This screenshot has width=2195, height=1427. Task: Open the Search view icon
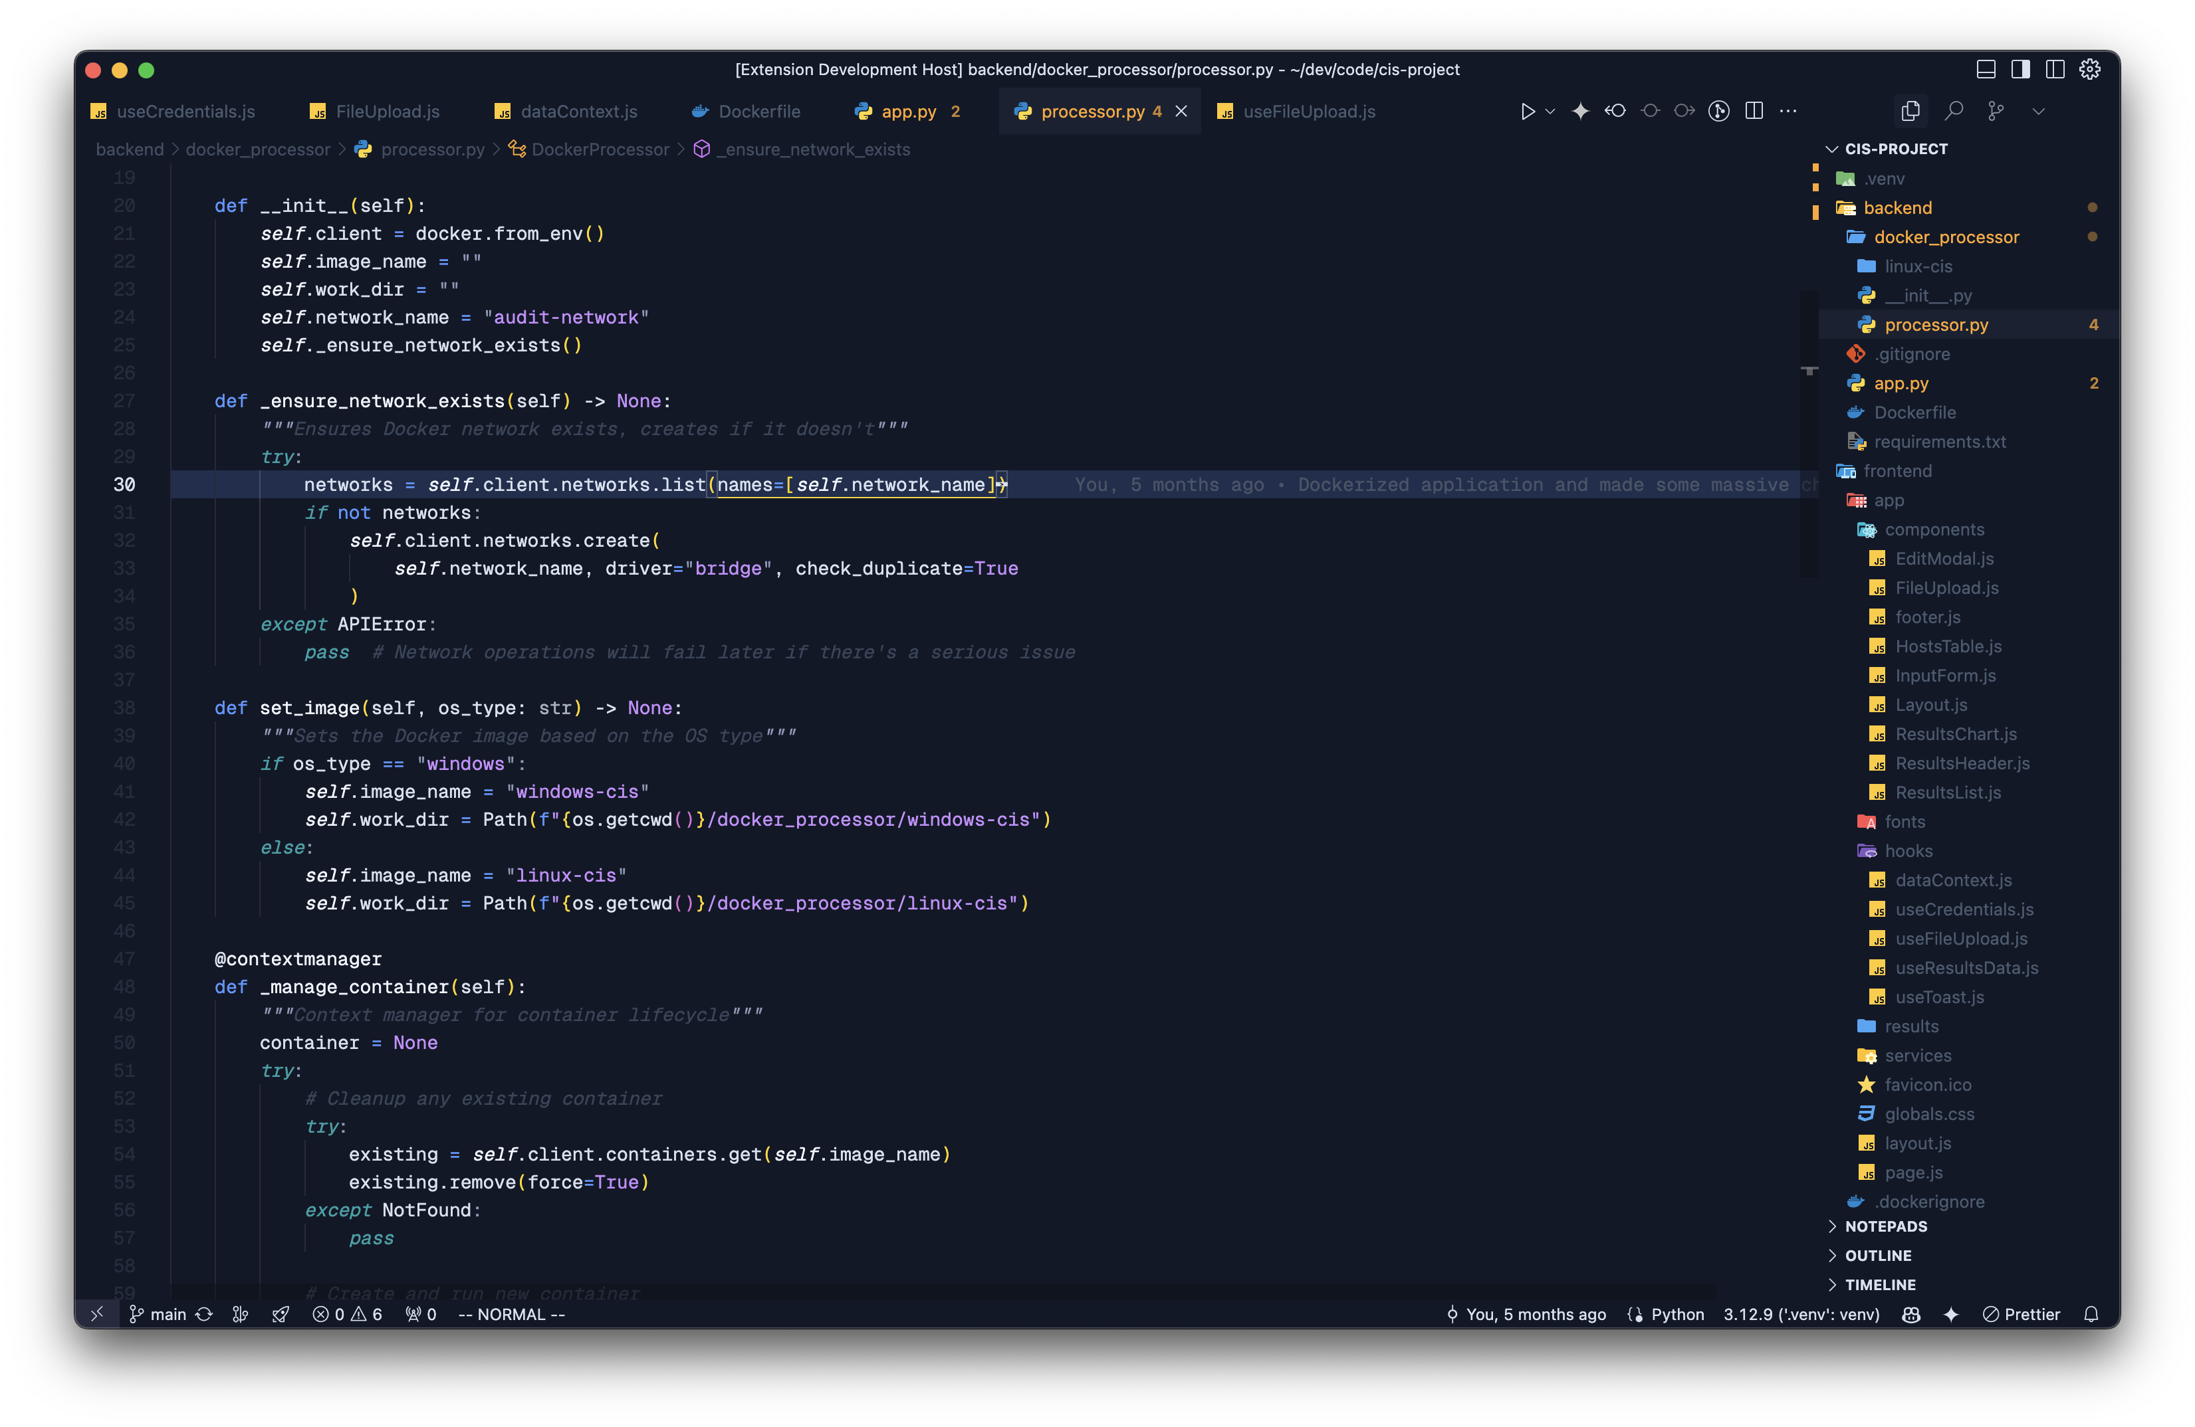tap(1954, 112)
